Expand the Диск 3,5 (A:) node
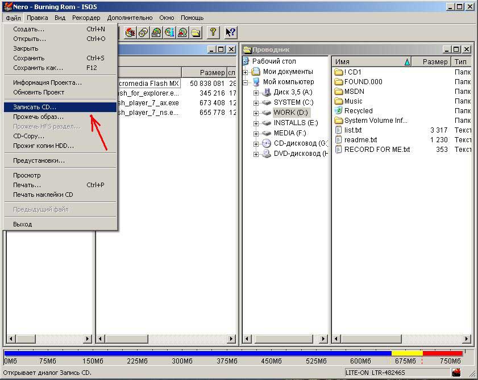The image size is (478, 380). (256, 93)
